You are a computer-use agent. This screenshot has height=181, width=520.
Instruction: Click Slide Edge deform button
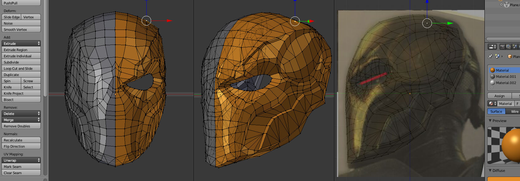(12, 17)
